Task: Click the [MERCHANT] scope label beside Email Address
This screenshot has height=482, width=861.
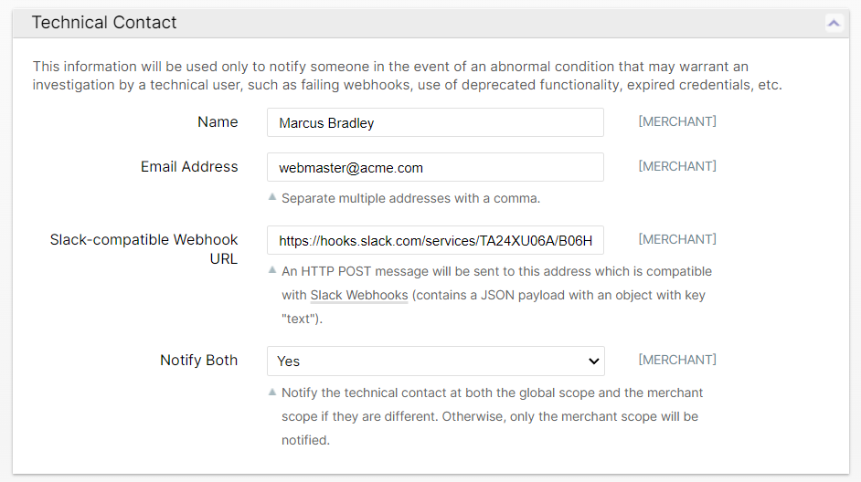Action: click(676, 166)
